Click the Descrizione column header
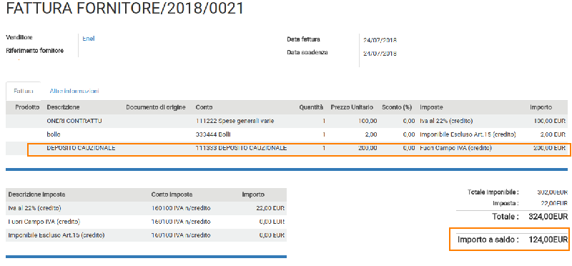 63,107
